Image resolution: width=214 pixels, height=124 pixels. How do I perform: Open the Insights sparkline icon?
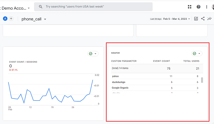pos(209,19)
